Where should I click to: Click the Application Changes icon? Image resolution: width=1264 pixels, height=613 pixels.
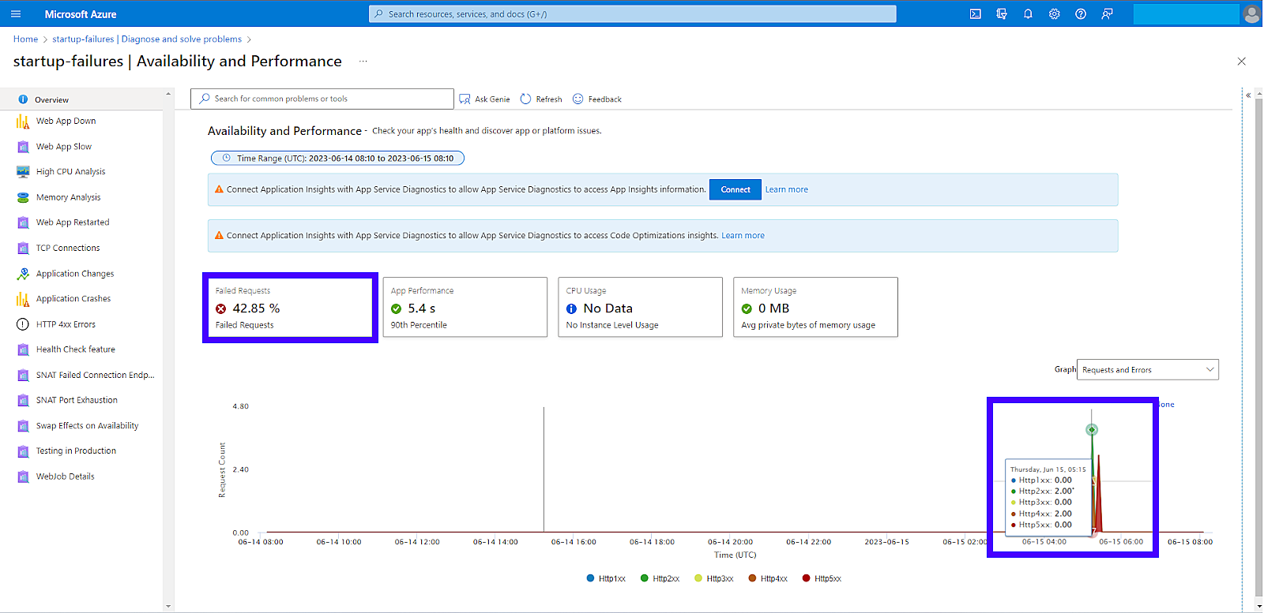23,274
